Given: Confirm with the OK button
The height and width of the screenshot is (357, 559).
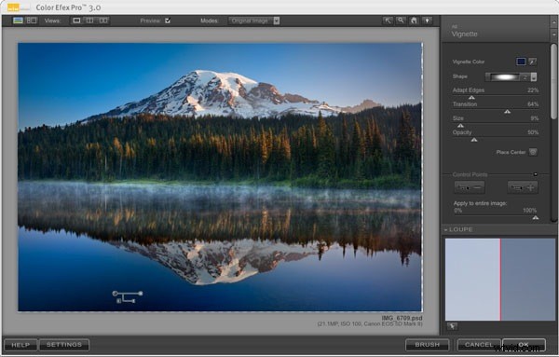Looking at the screenshot, I should click(x=524, y=345).
